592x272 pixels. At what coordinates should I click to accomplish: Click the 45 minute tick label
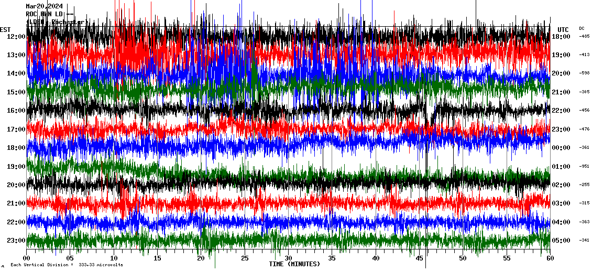419,258
